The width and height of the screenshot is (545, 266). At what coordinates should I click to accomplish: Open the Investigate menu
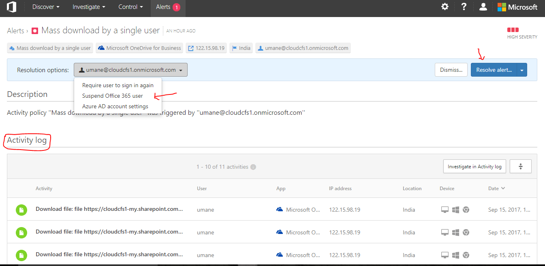[89, 7]
